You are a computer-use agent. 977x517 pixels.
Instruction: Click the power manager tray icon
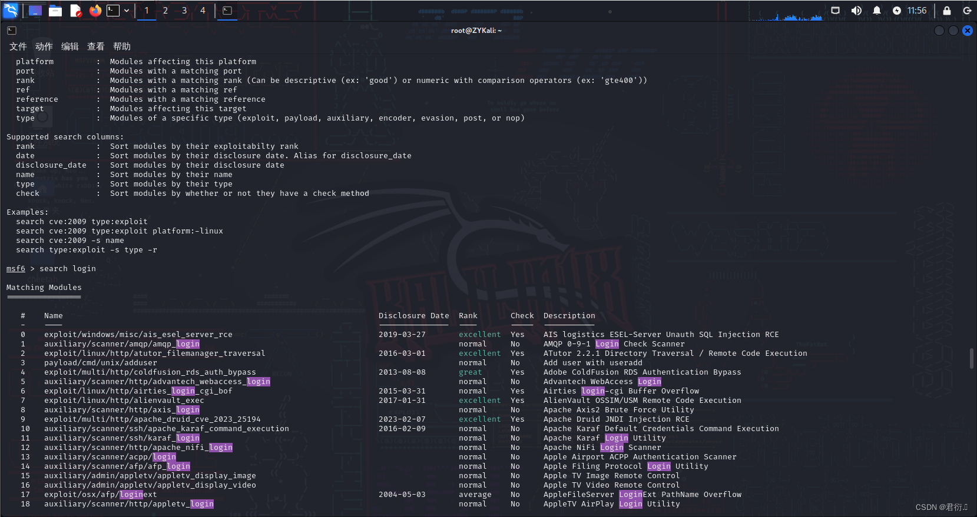pos(896,11)
